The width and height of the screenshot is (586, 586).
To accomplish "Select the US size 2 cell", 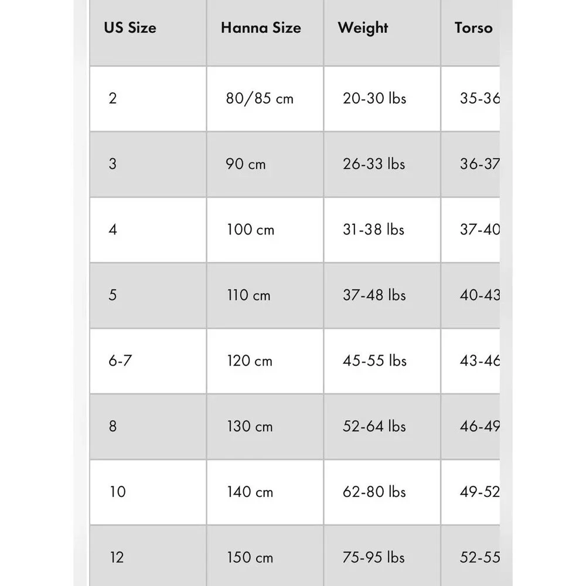I will point(148,98).
